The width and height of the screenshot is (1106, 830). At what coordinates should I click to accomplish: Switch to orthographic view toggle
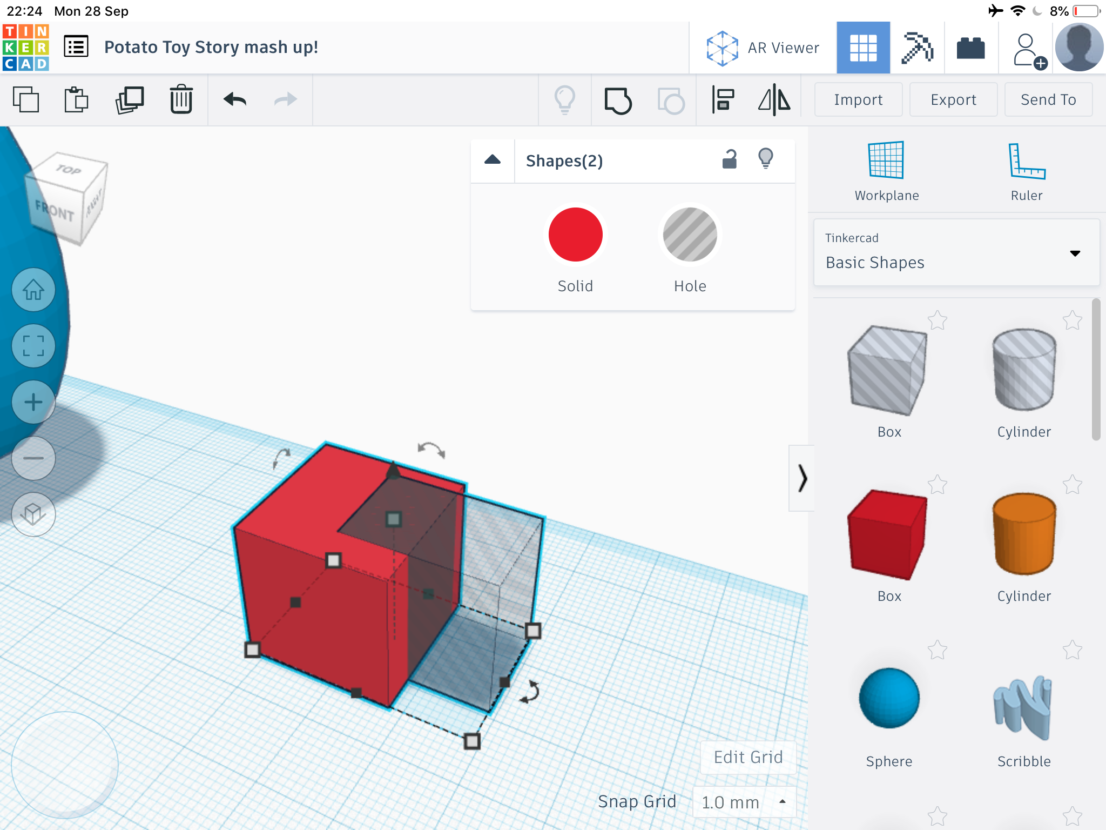[x=33, y=514]
